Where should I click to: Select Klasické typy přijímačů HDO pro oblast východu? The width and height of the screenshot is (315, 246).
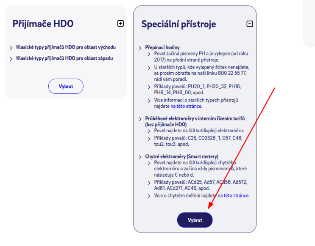[x=66, y=47]
